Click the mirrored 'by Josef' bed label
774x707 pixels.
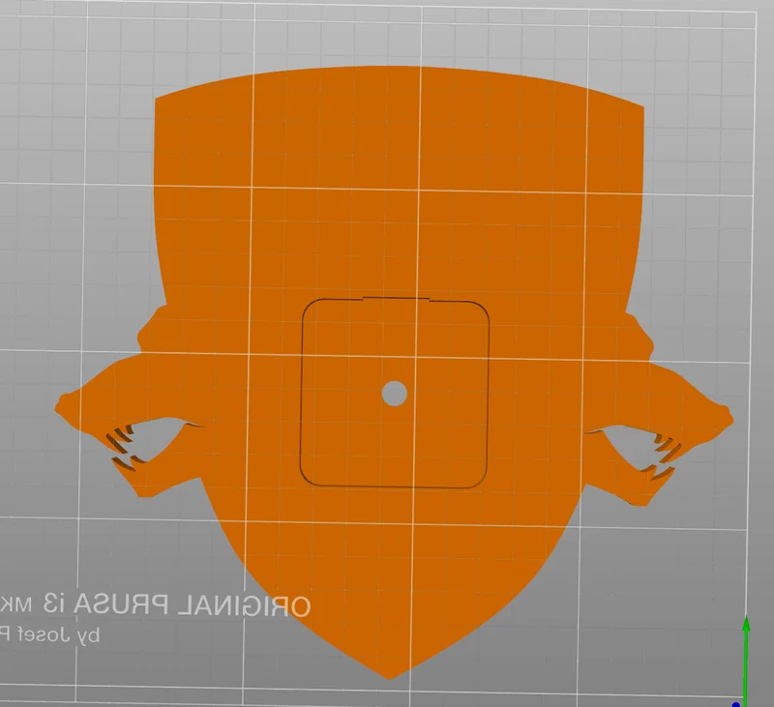coord(50,634)
